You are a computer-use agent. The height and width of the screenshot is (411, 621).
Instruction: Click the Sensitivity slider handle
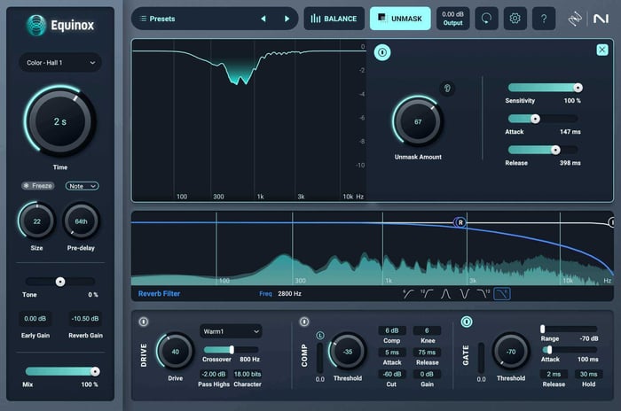point(578,88)
